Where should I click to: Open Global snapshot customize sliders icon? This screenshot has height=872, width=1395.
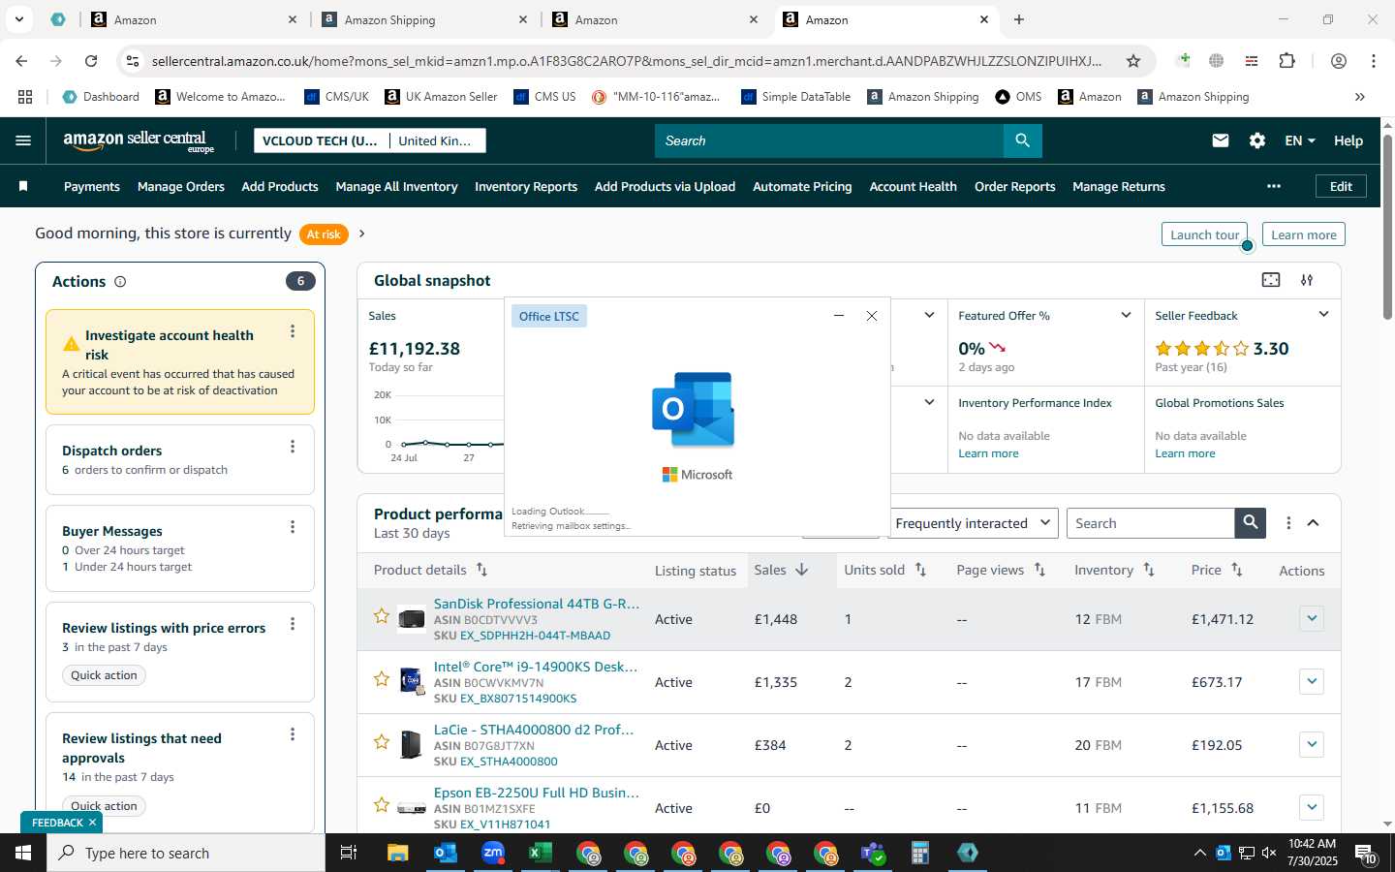pos(1307,280)
